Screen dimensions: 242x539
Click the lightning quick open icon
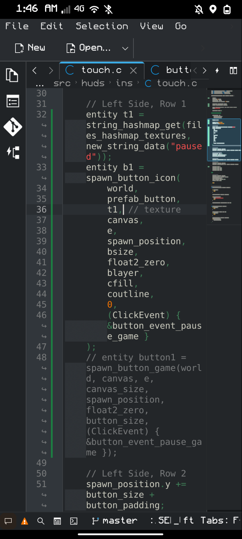(217, 70)
